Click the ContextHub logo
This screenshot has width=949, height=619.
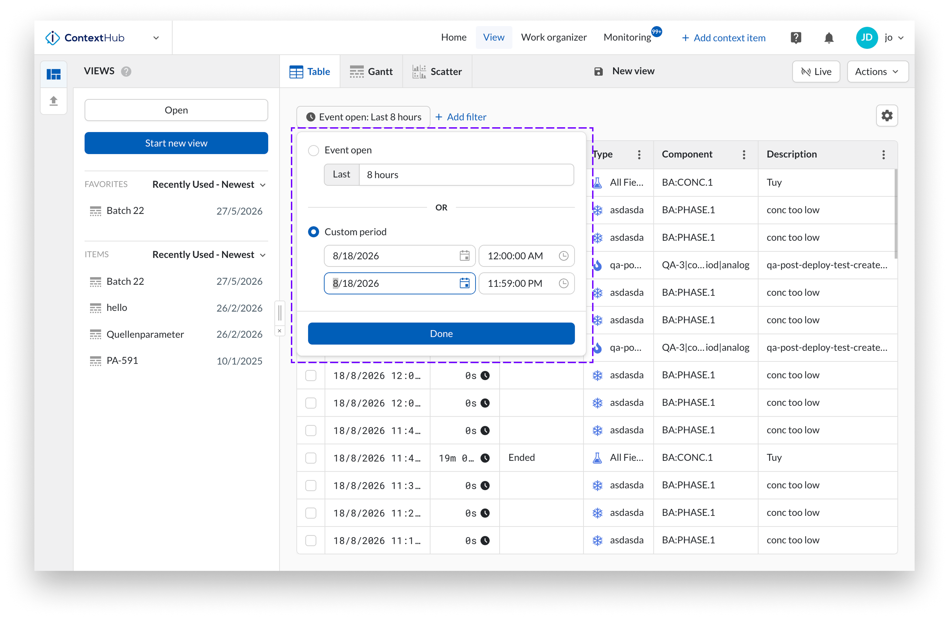click(x=85, y=38)
